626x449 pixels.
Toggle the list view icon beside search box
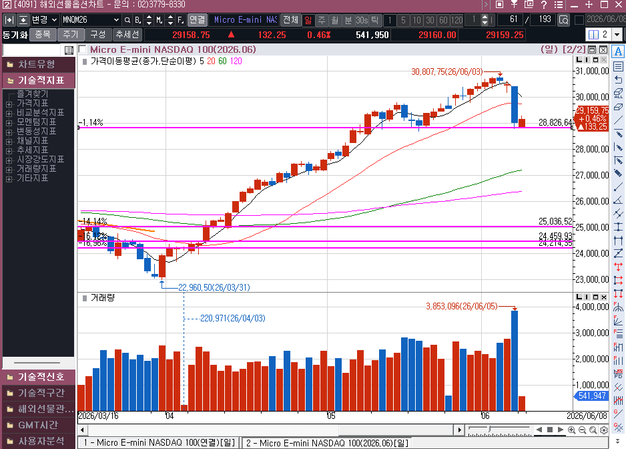point(69,50)
